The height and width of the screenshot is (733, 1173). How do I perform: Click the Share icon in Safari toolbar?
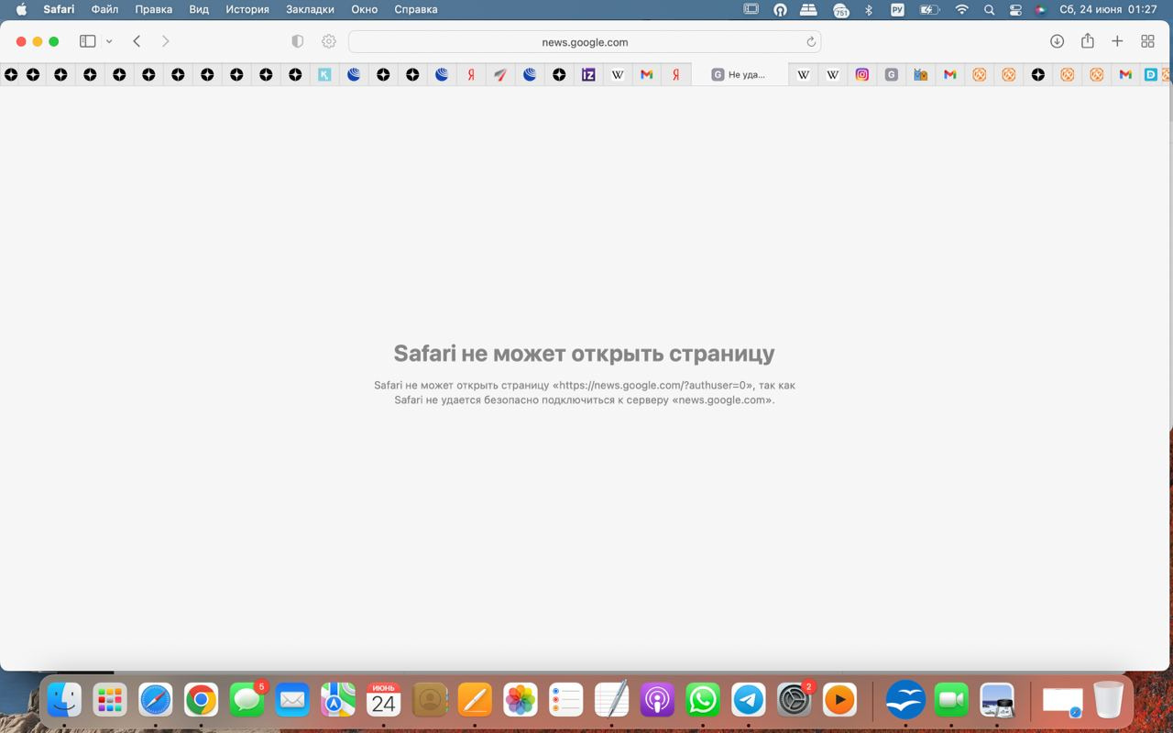[1087, 41]
